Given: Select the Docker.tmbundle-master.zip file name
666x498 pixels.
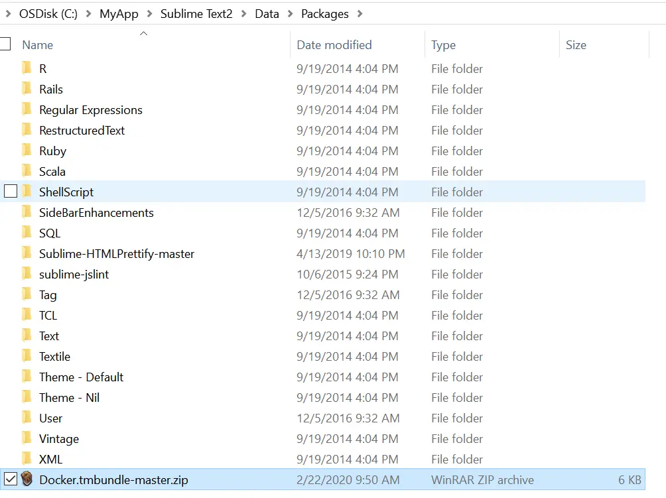Looking at the screenshot, I should coord(113,479).
